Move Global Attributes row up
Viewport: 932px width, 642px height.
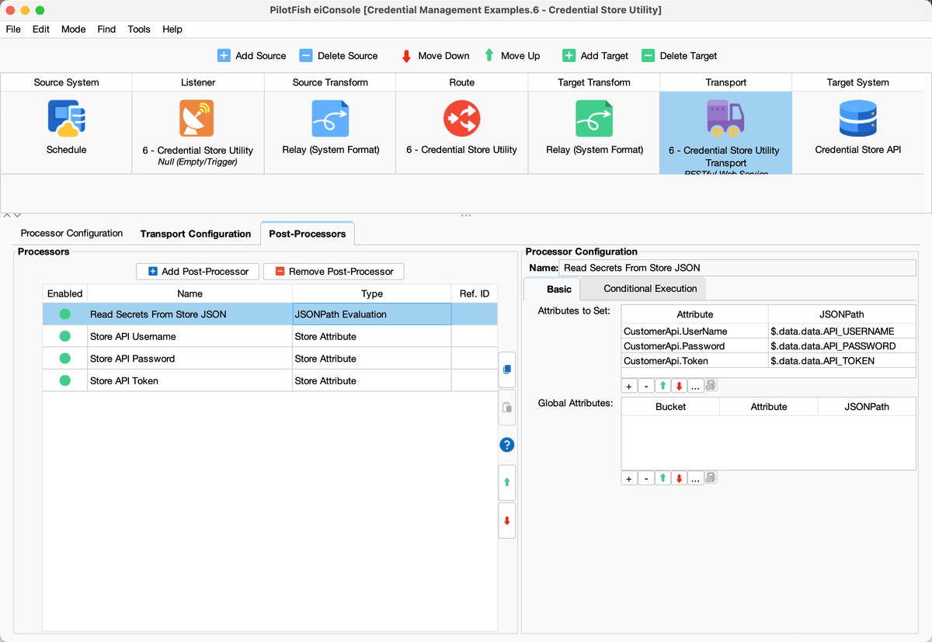(662, 478)
